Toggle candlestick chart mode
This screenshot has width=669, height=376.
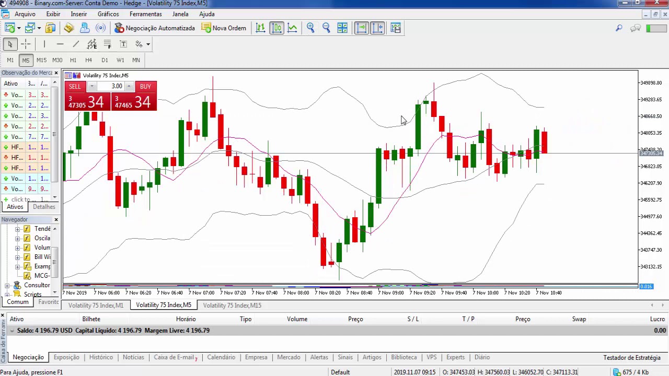click(x=276, y=28)
